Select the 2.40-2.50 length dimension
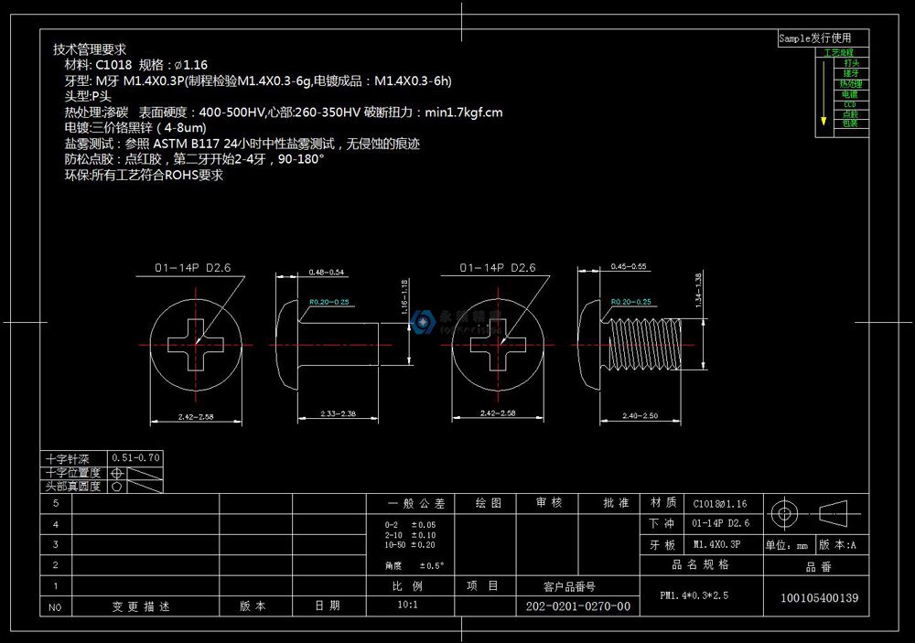915x643 pixels. (639, 416)
